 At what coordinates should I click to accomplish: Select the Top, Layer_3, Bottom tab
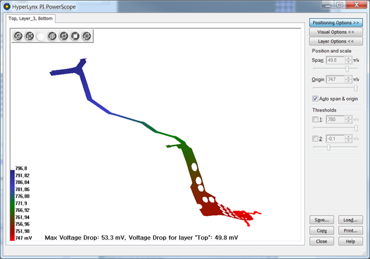click(31, 18)
